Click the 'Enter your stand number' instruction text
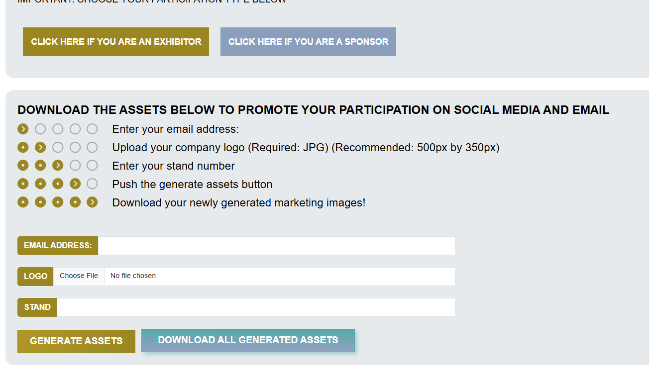 click(173, 166)
